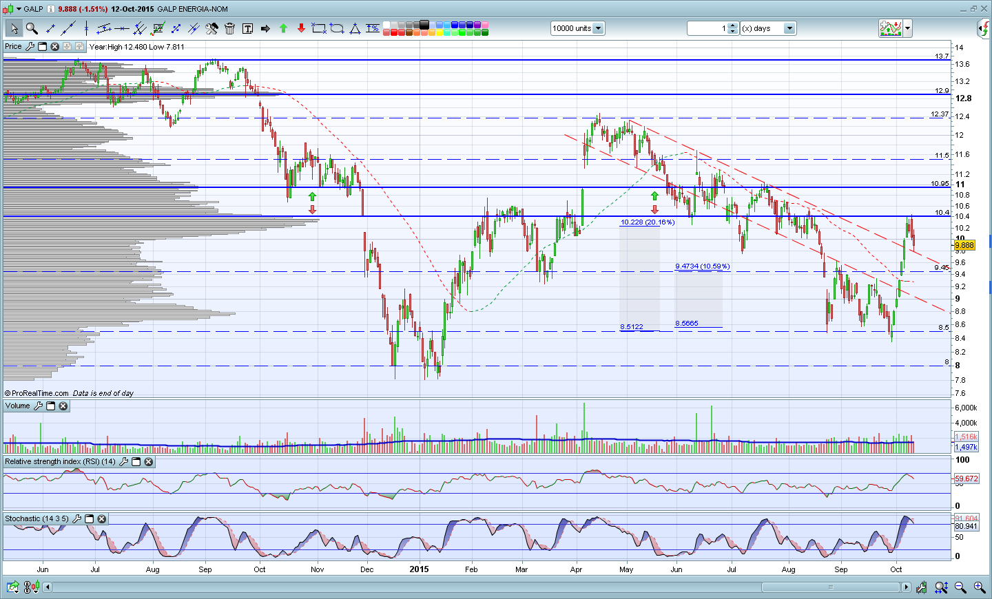This screenshot has width=992, height=599.
Task: Click the Relative strength index (RSI) (14) label
Action: [x=60, y=461]
